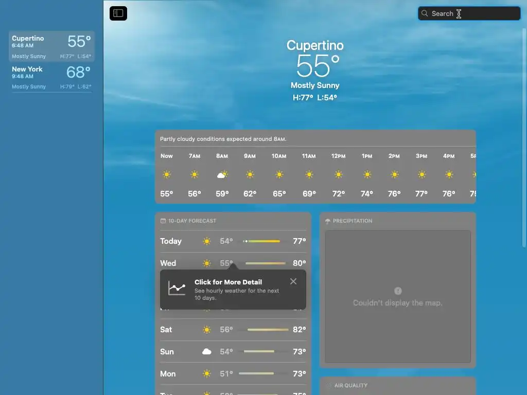Click the Mon temperature range bar
The width and height of the screenshot is (527, 395).
[x=256, y=373]
